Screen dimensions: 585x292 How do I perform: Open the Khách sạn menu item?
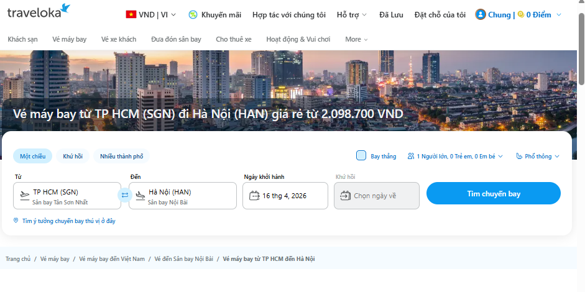[x=22, y=39]
